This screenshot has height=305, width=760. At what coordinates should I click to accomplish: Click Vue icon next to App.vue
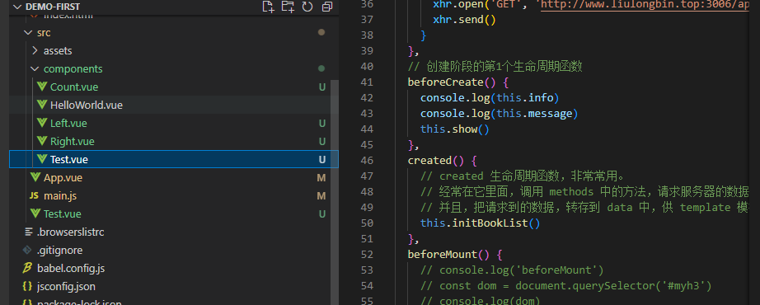click(35, 178)
